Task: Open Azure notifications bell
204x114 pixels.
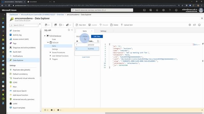Action: coord(157,10)
